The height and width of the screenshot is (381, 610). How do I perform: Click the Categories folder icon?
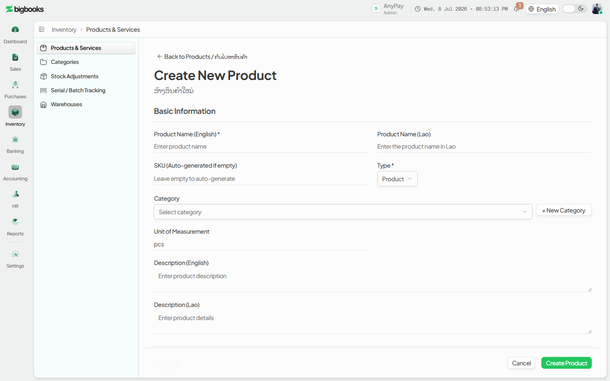[x=43, y=62]
